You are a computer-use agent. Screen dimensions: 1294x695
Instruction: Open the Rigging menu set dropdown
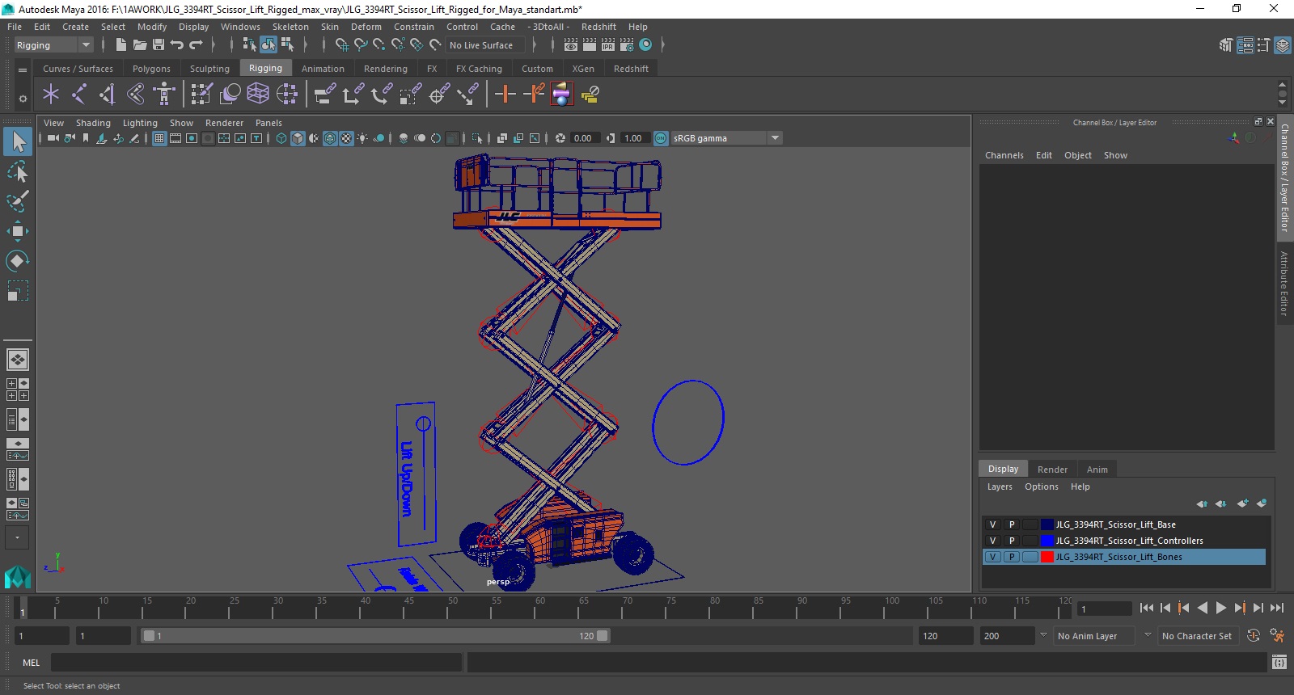point(54,45)
